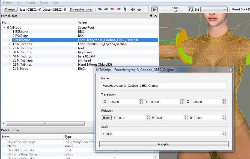Click the gray eye view icon
Image resolution: width=250 pixels, height=159 pixels.
[119, 9]
